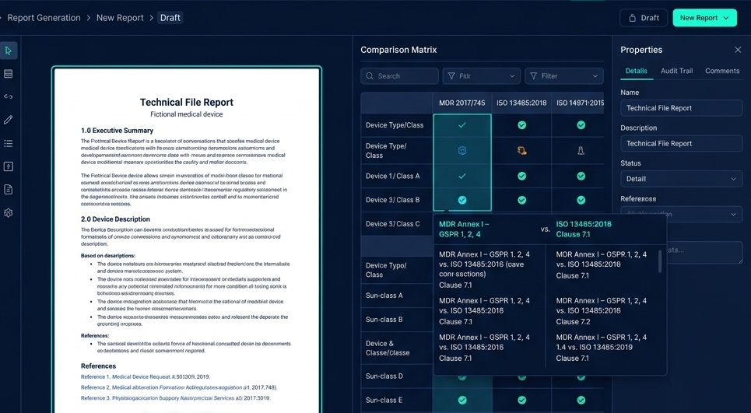Select popup entry mentioning cave conr-ssctions
Viewport: 751px width, 413px height.
[485, 269]
